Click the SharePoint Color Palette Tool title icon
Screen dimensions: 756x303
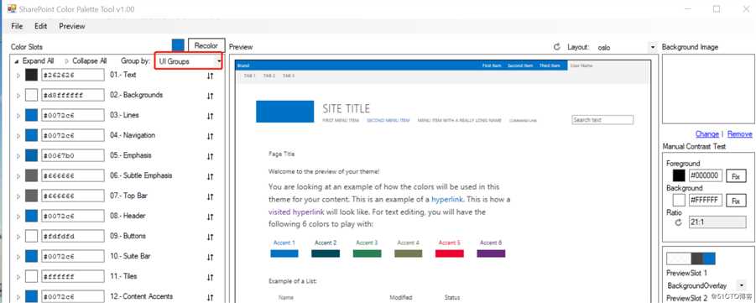(12, 8)
